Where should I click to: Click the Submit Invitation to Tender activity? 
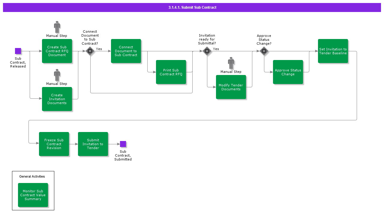tap(93, 144)
